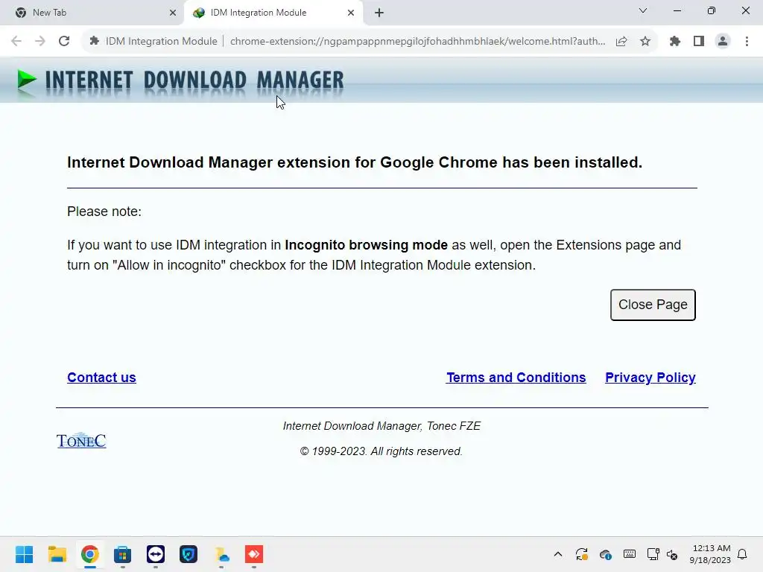Click the extension URL address field

417,42
